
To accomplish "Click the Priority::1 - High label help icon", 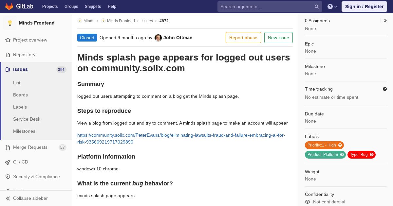I will click(340, 145).
